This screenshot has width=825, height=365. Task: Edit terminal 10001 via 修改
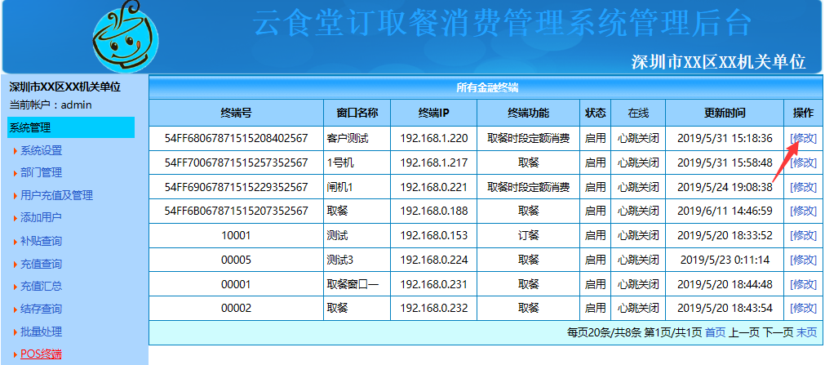(x=803, y=235)
